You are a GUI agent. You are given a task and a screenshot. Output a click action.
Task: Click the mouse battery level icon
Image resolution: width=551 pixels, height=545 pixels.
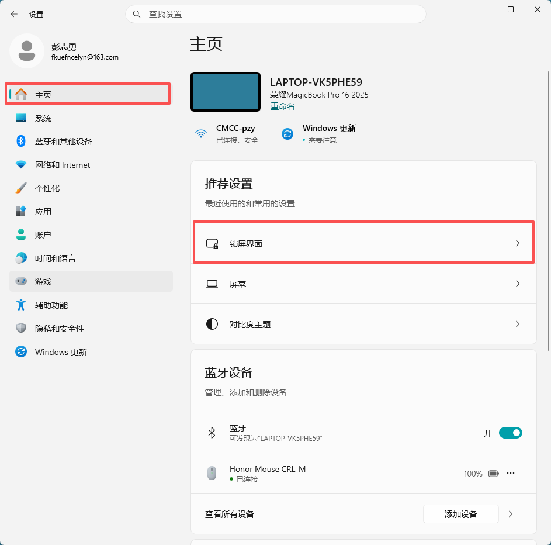pyautogui.click(x=493, y=474)
